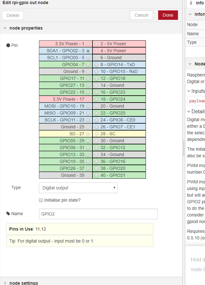Collapse the Details section in sidebar
The width and height of the screenshot is (205, 285).
189,111
